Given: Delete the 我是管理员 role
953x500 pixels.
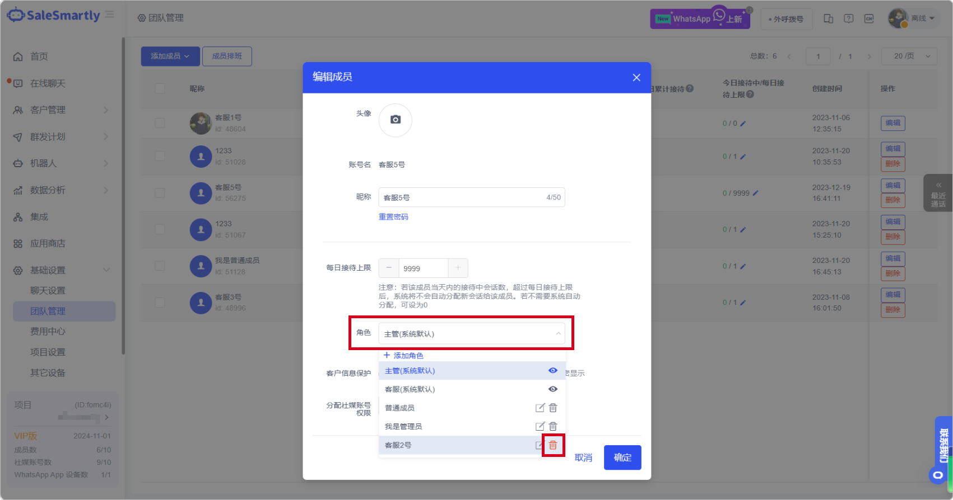Looking at the screenshot, I should (x=553, y=426).
